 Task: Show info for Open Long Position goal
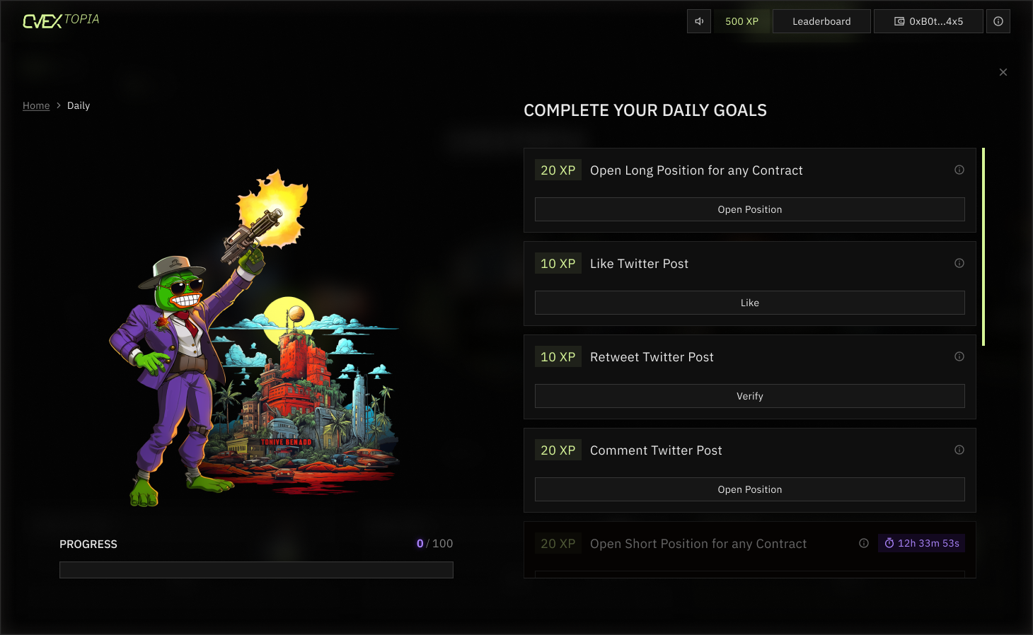(x=959, y=170)
